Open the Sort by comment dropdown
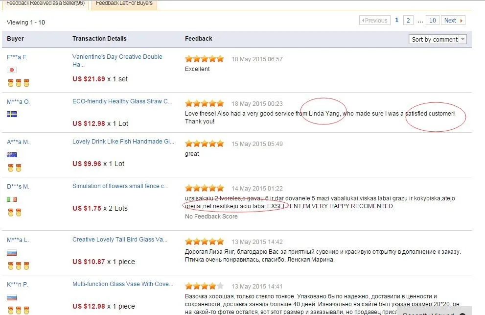 [x=438, y=39]
